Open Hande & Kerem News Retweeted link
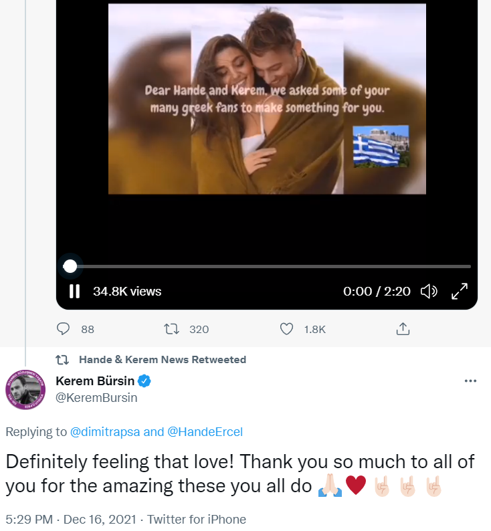The width and height of the screenshot is (491, 531). (x=162, y=359)
